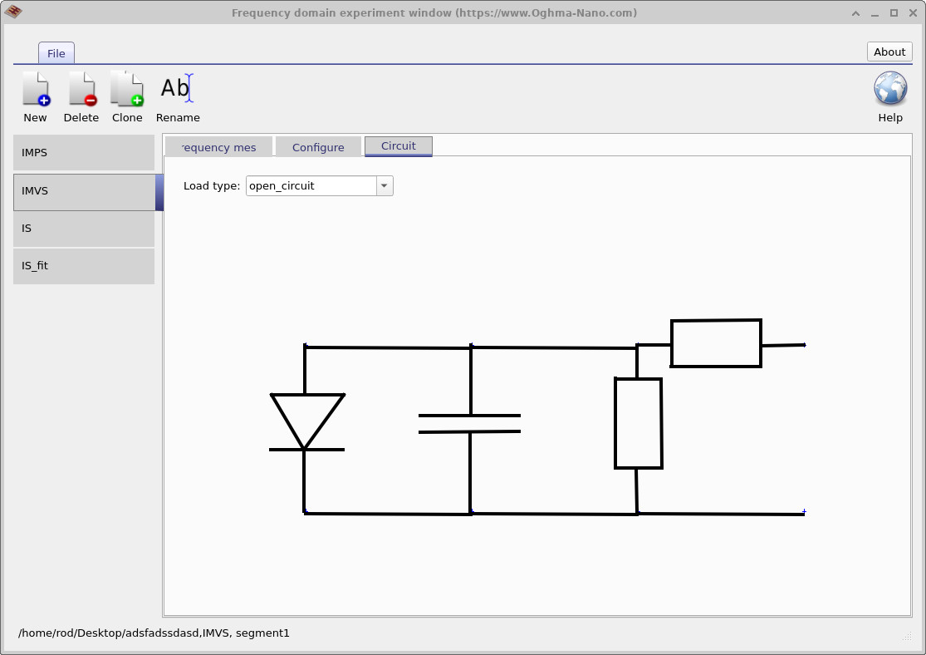Select the IMVS experiment in the sidebar
This screenshot has width=926, height=655.
(83, 191)
